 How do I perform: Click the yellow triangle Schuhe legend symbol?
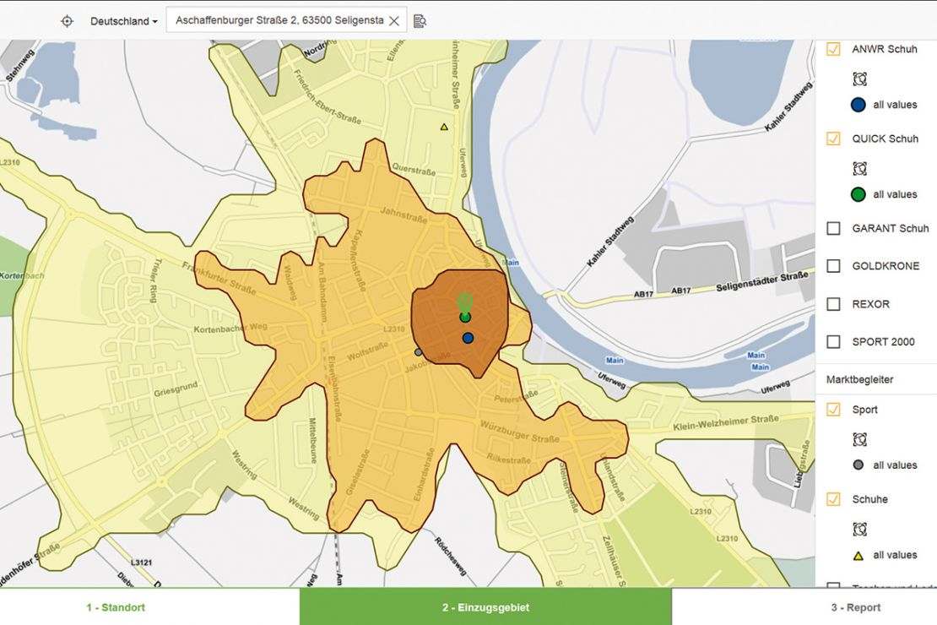(858, 556)
